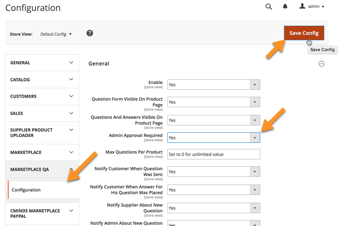338x226 pixels.
Task: Open the Enable dropdown
Action: click(x=213, y=85)
